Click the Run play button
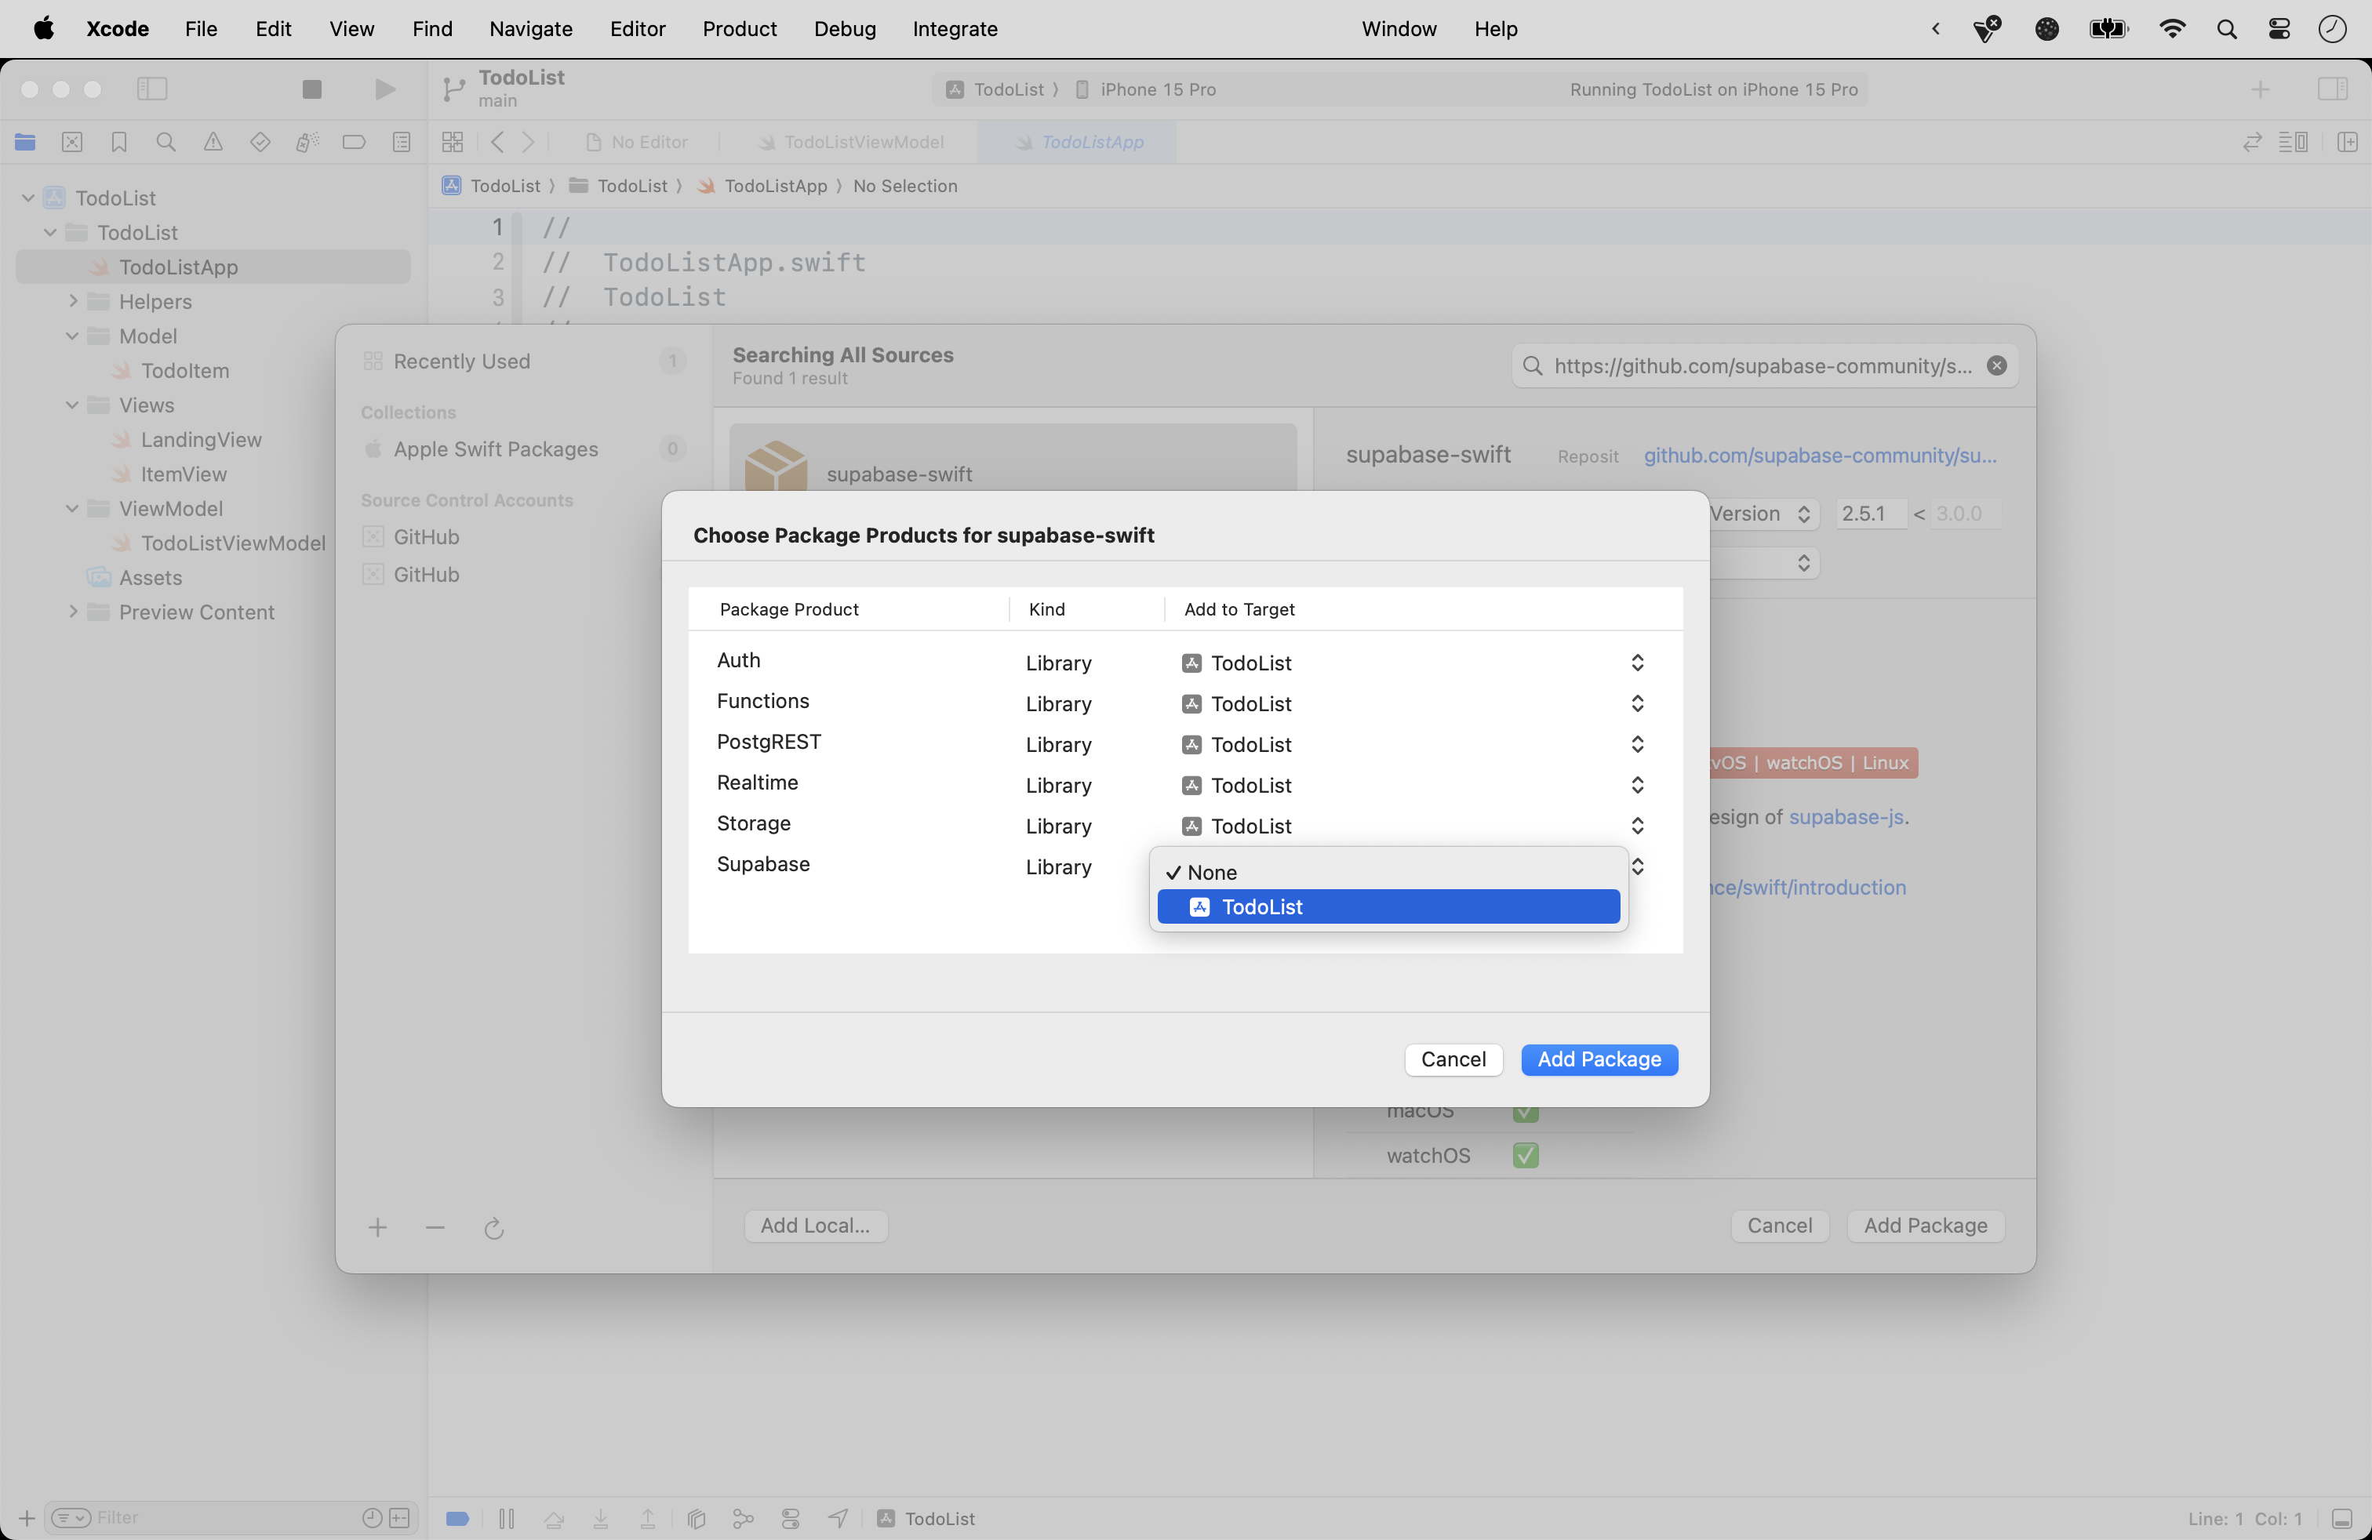2372x1540 pixels. tap(384, 89)
